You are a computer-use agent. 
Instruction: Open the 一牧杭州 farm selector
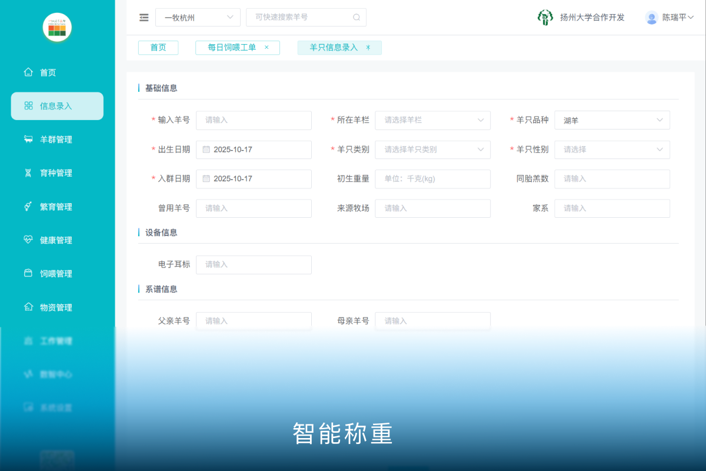pos(198,18)
